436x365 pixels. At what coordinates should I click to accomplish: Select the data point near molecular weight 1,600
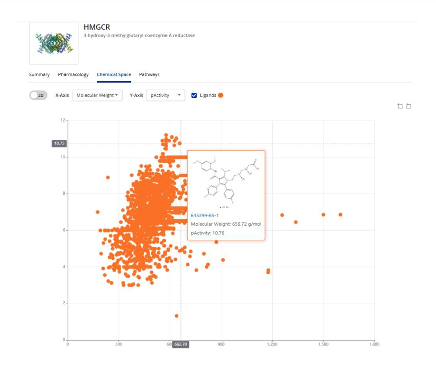click(x=340, y=215)
